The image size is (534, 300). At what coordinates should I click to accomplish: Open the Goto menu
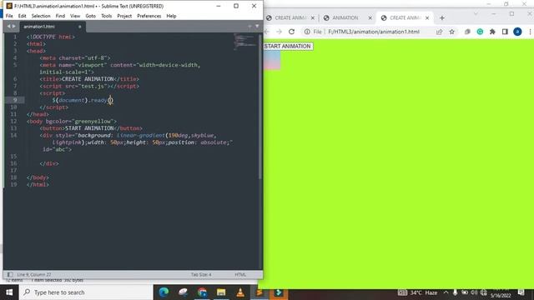click(91, 16)
